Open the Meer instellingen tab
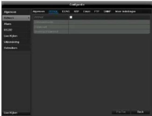 [125, 12]
